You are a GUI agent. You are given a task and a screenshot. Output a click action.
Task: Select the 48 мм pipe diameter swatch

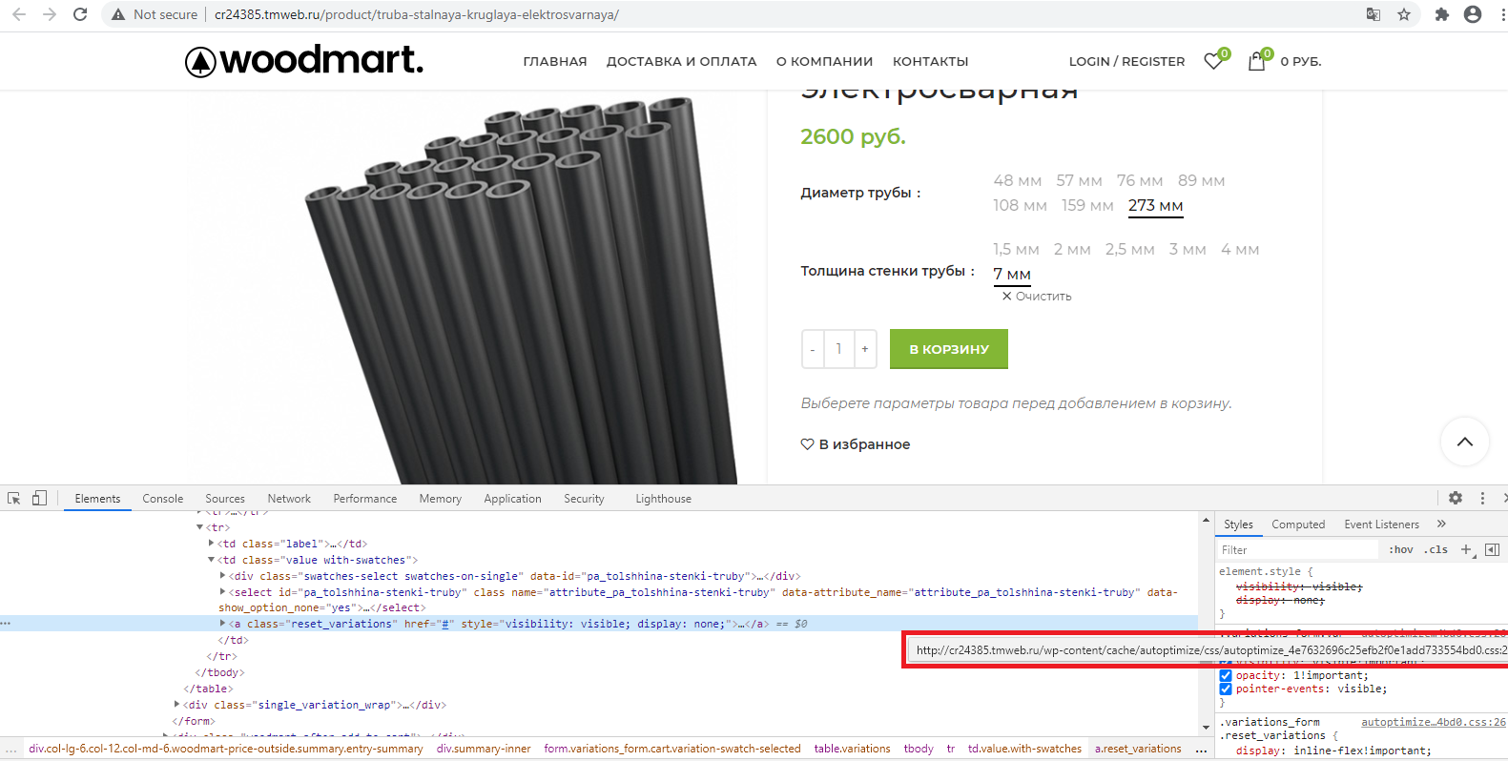pos(1018,180)
